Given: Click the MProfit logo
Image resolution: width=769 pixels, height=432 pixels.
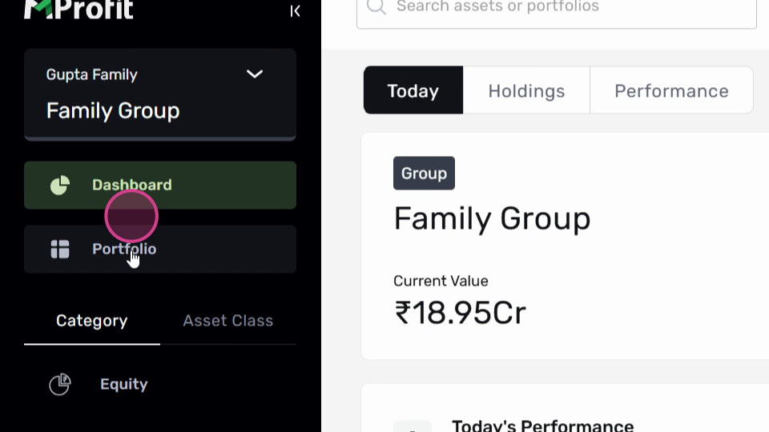Looking at the screenshot, I should tap(79, 10).
